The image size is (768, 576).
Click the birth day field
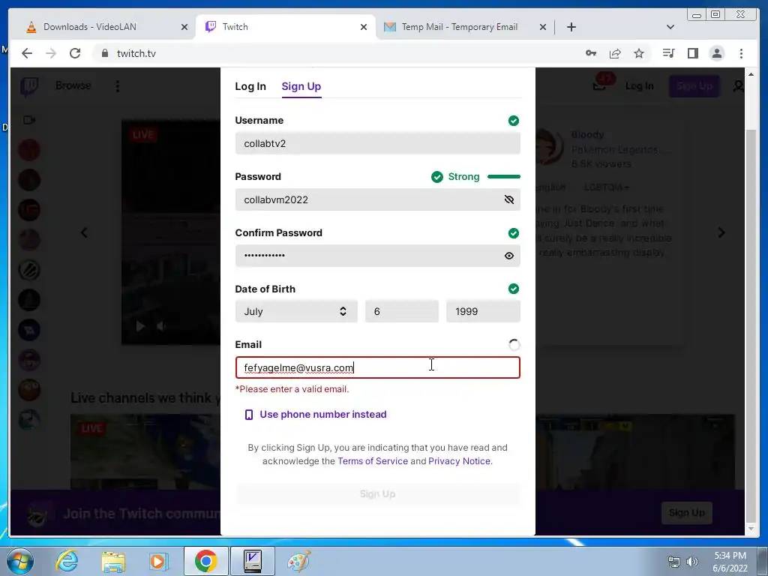click(402, 311)
